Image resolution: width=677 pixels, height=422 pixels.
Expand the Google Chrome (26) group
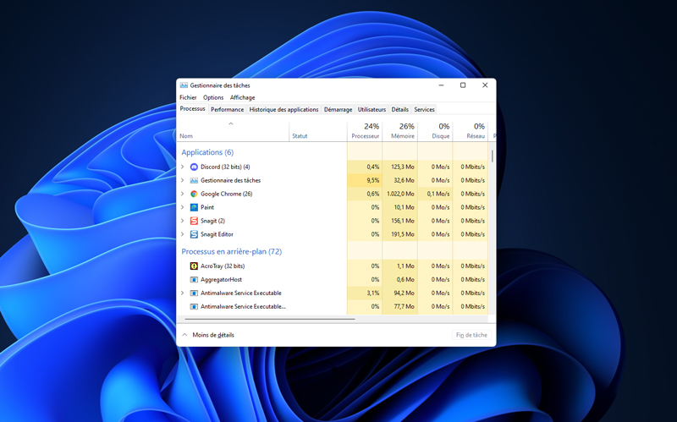pyautogui.click(x=182, y=194)
